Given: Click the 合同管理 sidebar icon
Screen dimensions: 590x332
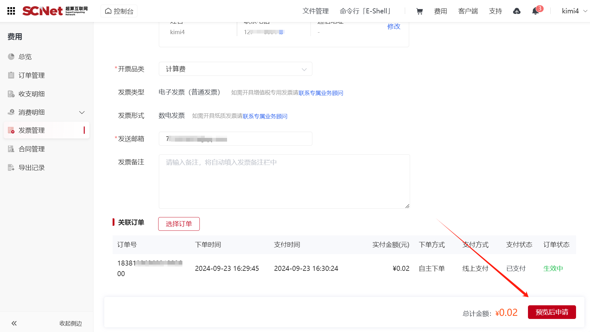Looking at the screenshot, I should pyautogui.click(x=11, y=149).
